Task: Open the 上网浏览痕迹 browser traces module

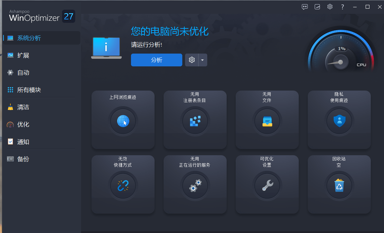Action: point(123,121)
